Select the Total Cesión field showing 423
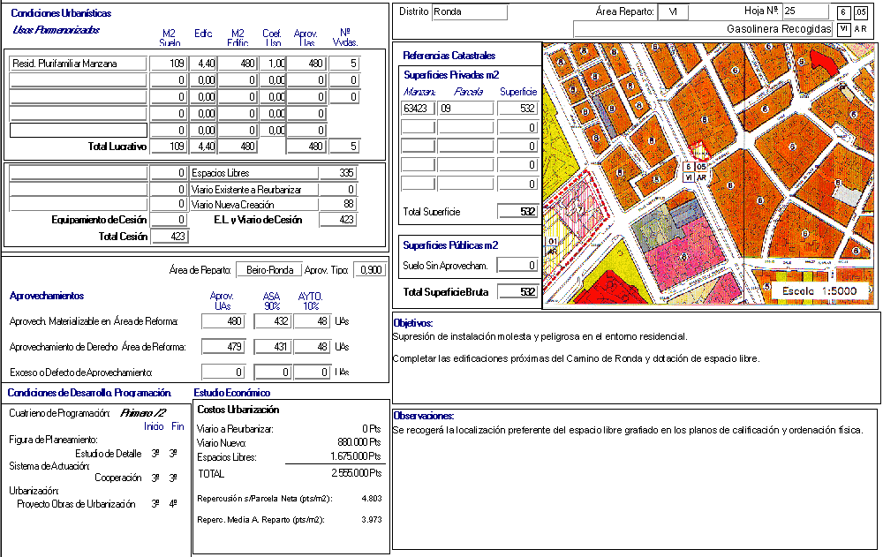Viewport: 883px width, 557px height. click(170, 237)
